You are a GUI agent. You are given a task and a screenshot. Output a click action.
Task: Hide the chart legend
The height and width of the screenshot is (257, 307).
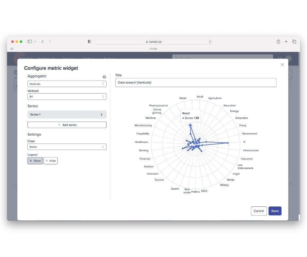point(51,160)
